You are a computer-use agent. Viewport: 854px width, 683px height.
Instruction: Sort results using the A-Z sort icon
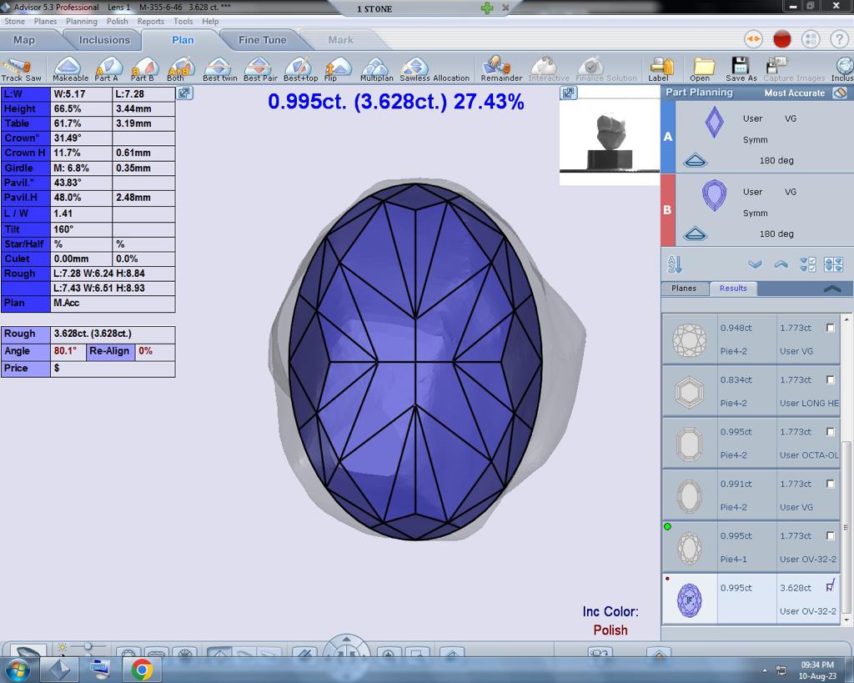click(675, 264)
